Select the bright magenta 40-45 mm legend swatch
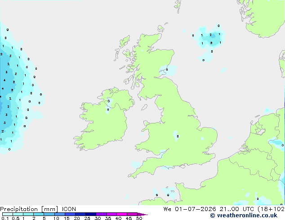285x220 pixels. [x=122, y=214]
